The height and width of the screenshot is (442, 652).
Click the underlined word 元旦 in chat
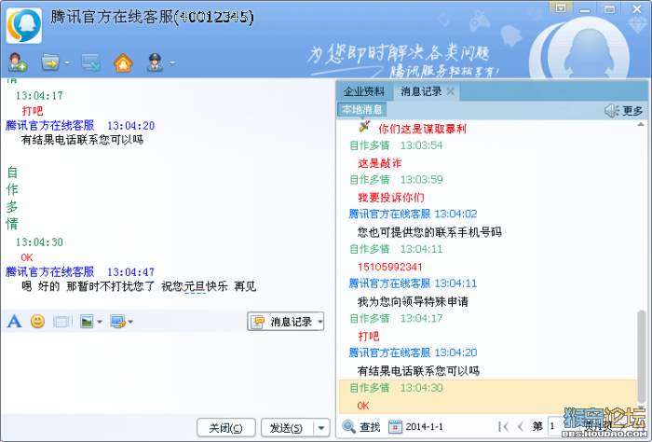click(195, 286)
